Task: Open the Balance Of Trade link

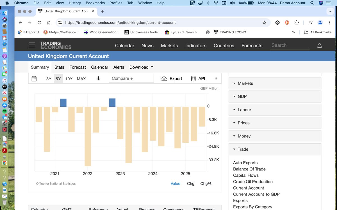Action: pos(249,169)
